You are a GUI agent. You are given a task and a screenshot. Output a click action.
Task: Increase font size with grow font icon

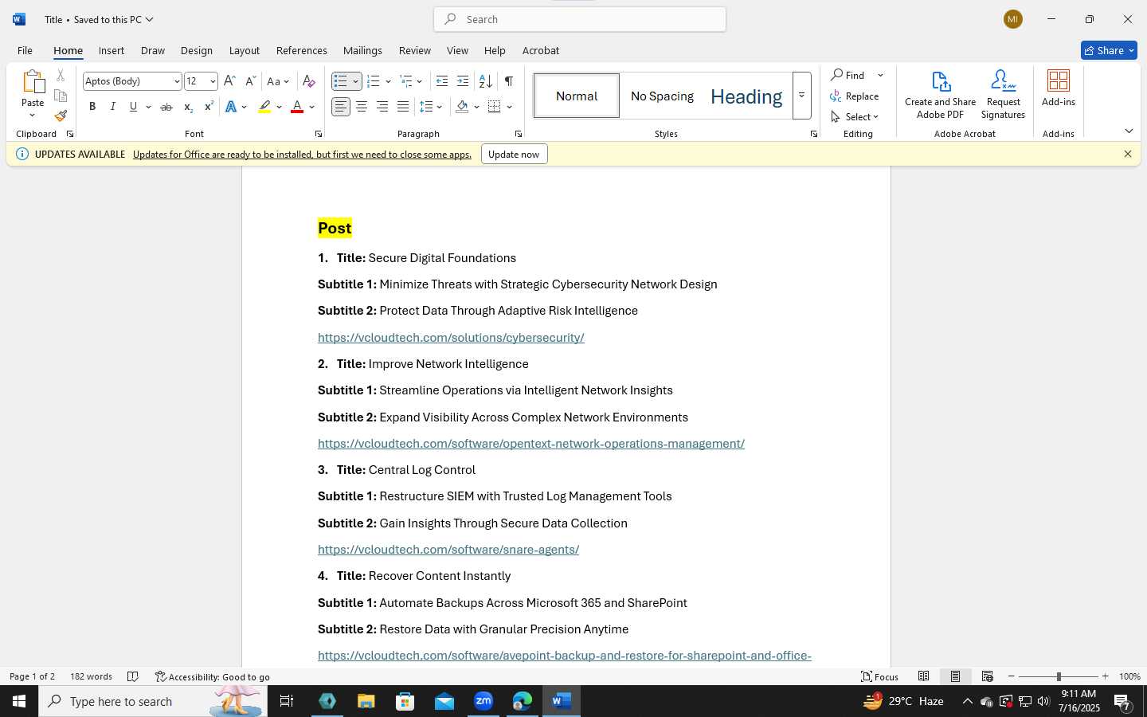pyautogui.click(x=229, y=81)
